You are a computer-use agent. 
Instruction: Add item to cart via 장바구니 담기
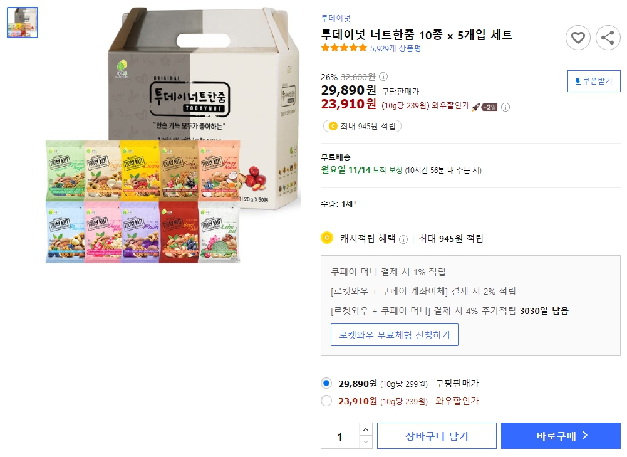point(436,434)
